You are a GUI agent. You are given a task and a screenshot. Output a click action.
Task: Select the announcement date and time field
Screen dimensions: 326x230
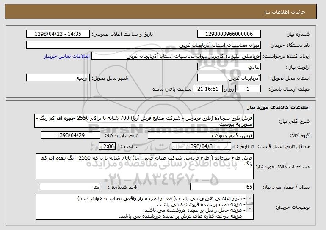58,34
